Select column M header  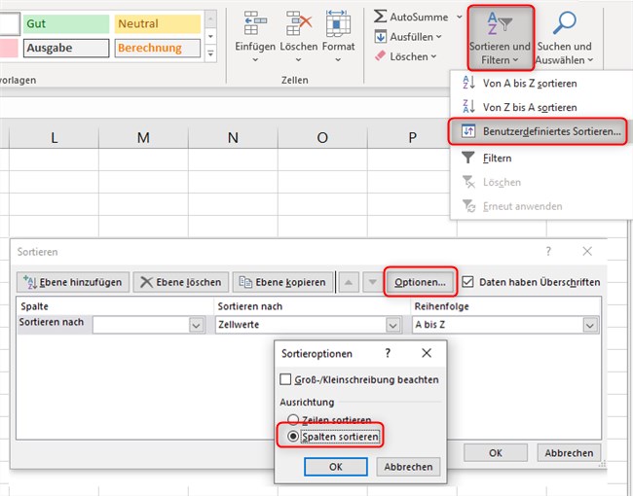coord(143,137)
